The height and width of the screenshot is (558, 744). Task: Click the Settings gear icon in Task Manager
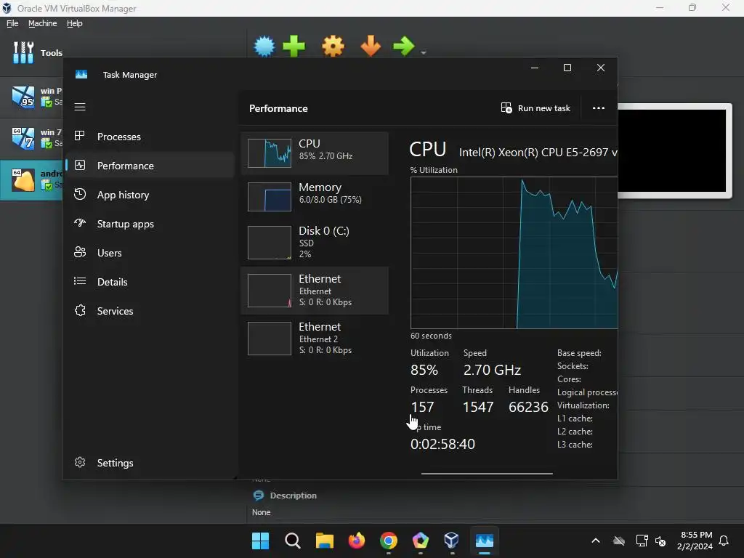(80, 462)
